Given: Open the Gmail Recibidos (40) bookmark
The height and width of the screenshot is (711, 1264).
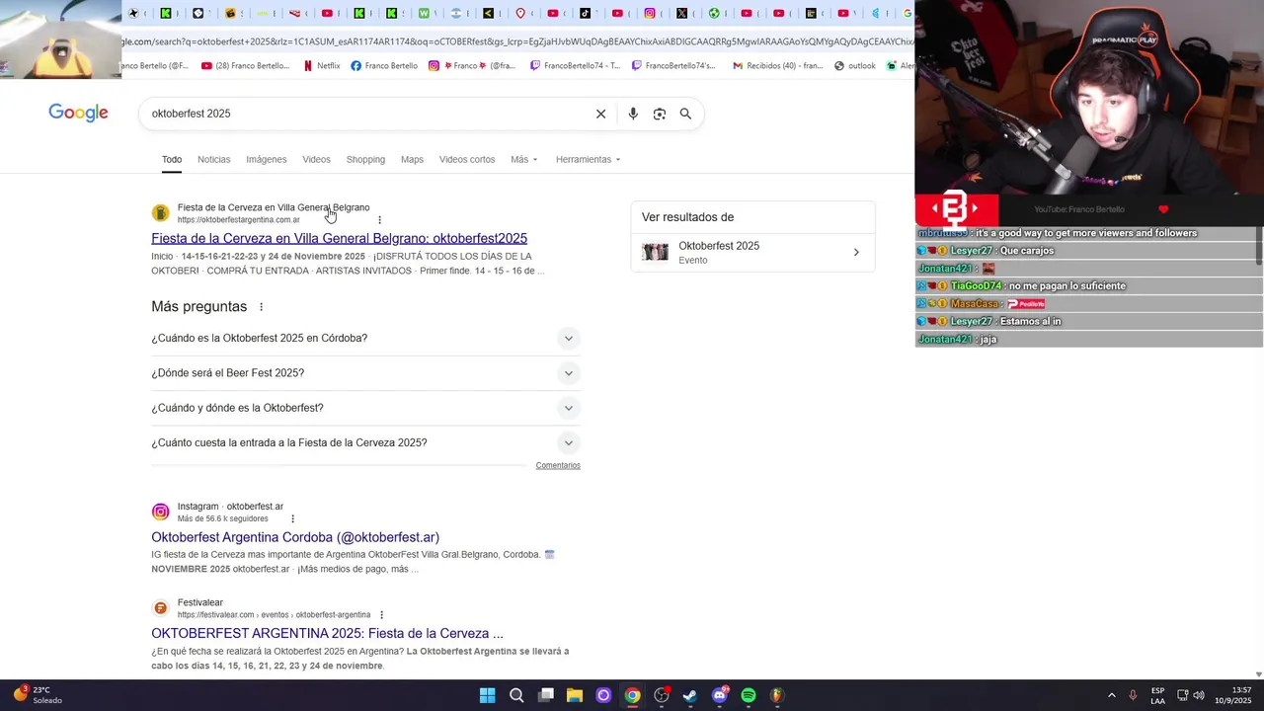Looking at the screenshot, I should pos(777,66).
